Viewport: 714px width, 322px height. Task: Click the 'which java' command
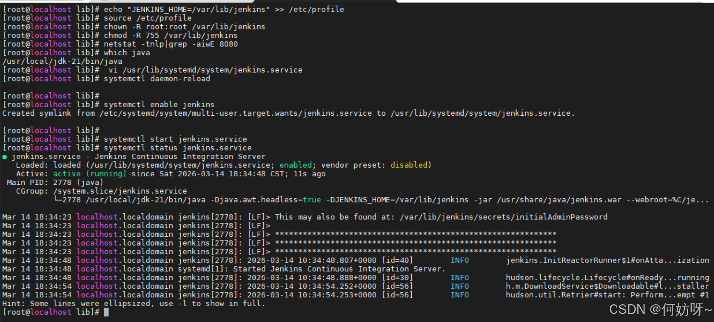[x=127, y=53]
